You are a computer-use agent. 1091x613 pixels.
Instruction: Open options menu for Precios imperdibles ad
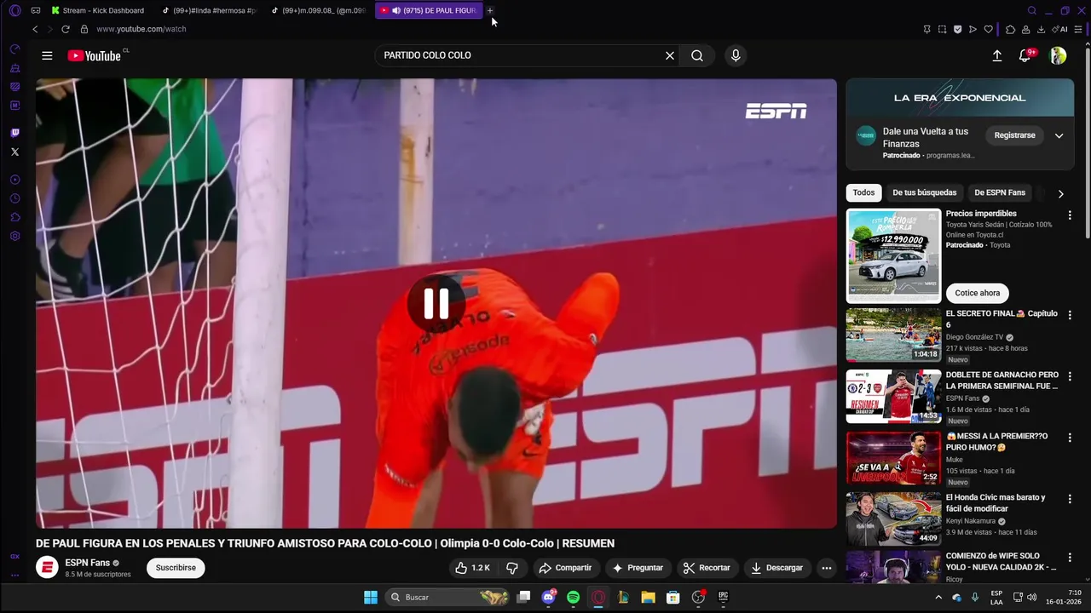[x=1070, y=215]
